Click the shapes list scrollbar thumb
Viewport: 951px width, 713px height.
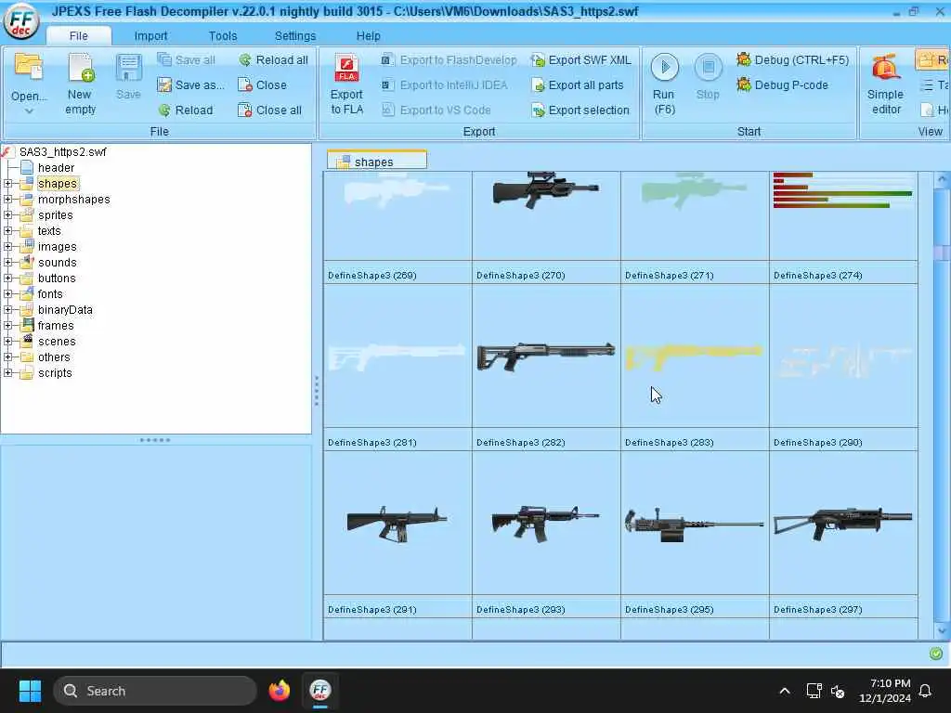(942, 253)
